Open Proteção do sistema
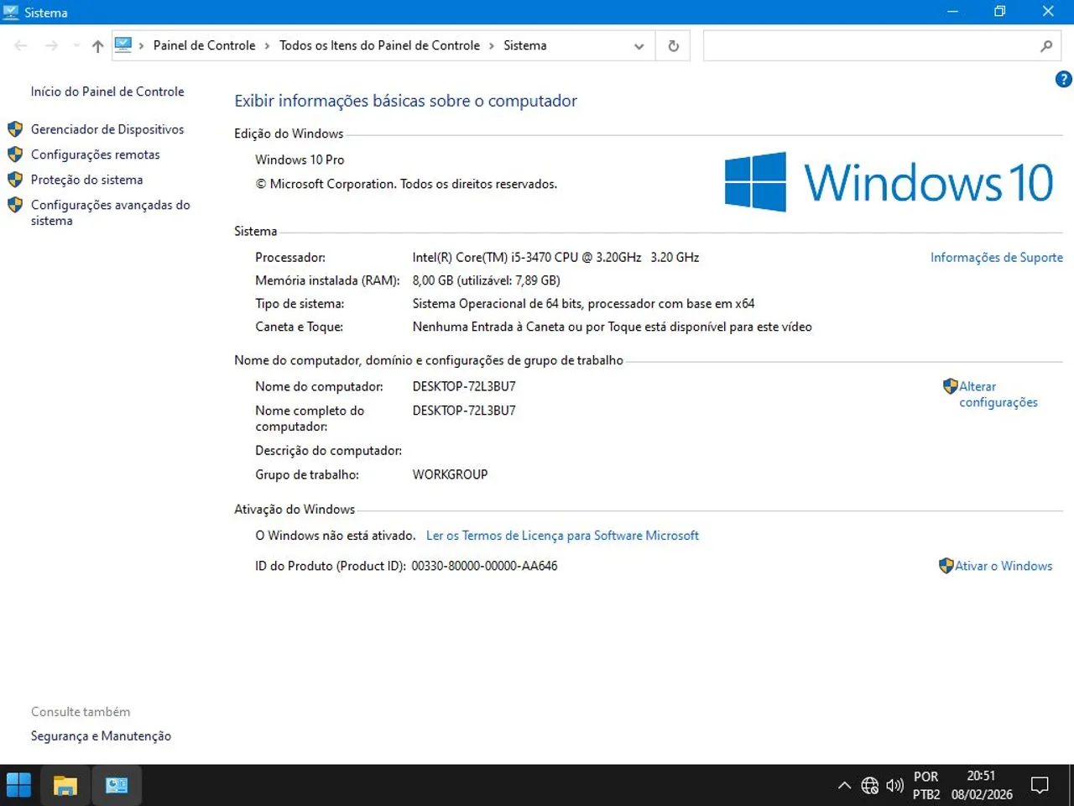Viewport: 1074px width, 806px height. 87,180
